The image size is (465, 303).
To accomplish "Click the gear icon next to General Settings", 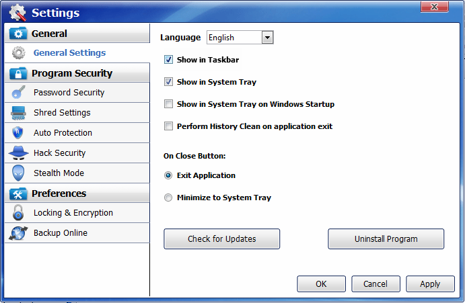I will pos(19,53).
